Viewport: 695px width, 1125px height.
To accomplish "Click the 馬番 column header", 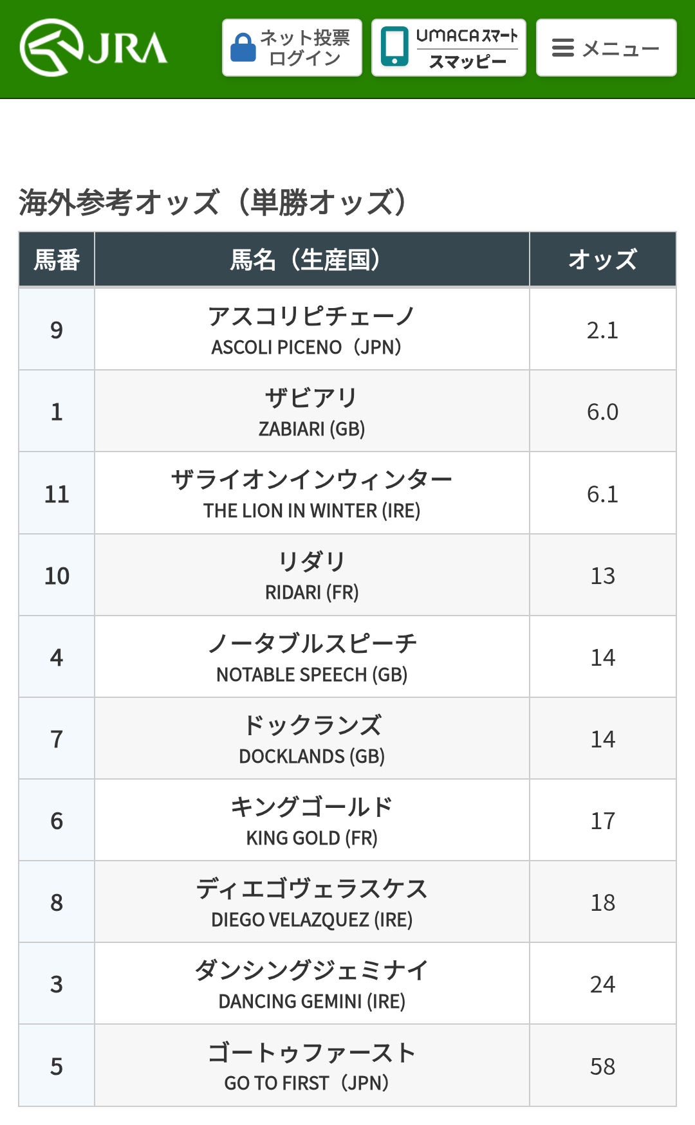I will tap(57, 260).
